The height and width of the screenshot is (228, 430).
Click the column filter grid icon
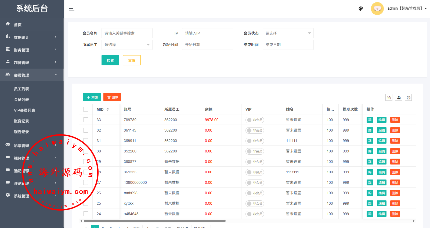click(x=389, y=98)
